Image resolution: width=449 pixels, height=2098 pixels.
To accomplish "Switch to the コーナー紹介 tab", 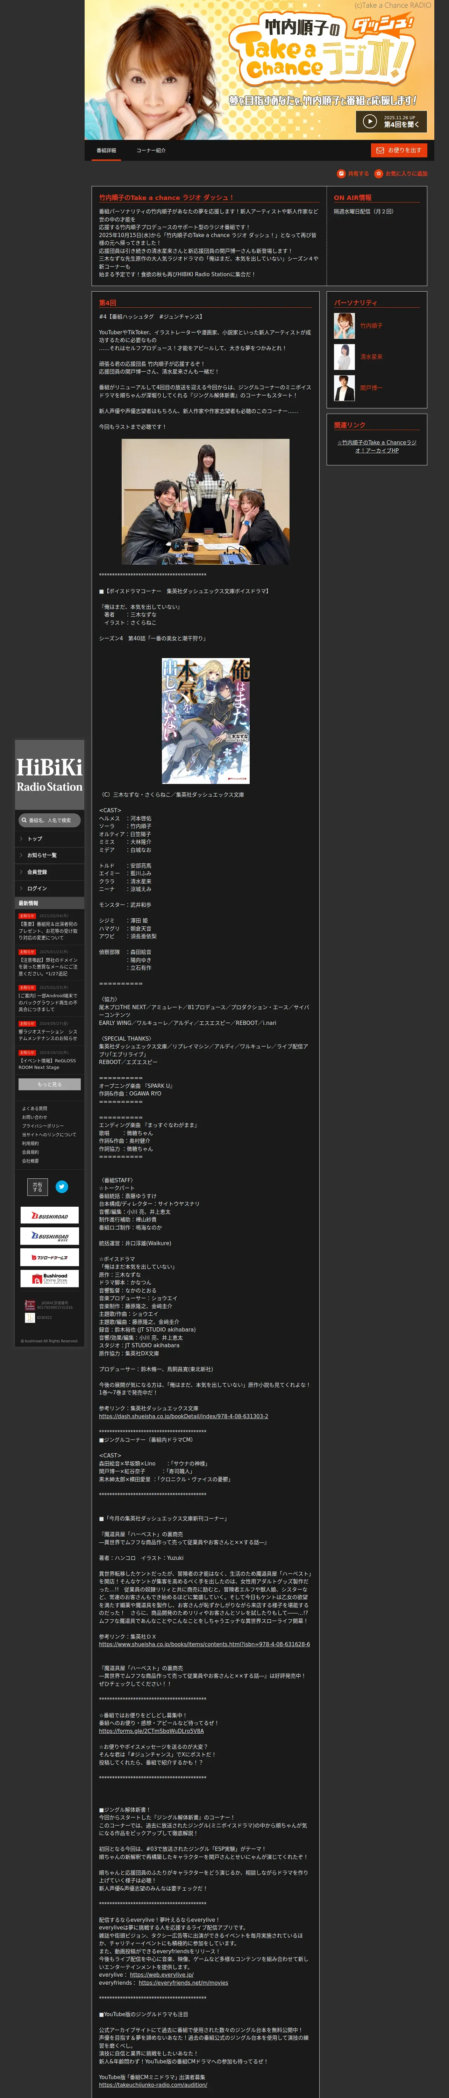I will 151,151.
